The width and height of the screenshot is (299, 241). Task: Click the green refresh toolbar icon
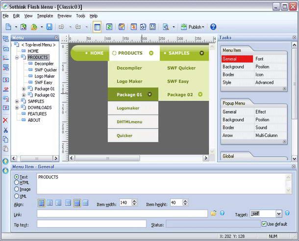point(109,27)
